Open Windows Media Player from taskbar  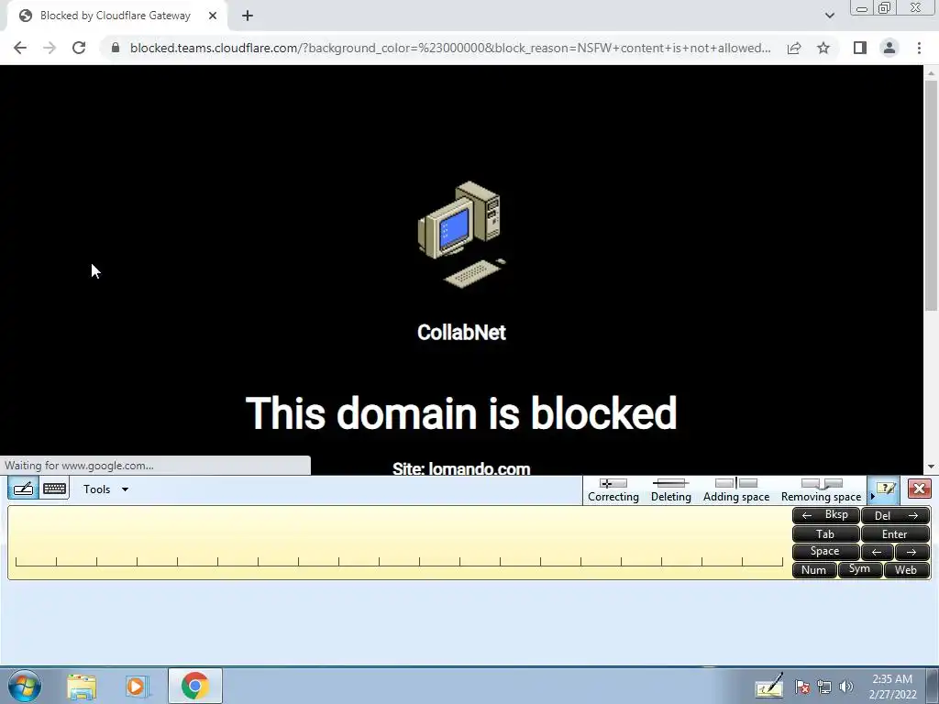137,686
